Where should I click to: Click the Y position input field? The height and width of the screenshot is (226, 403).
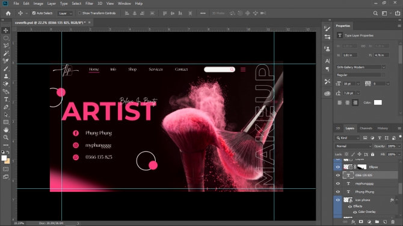pyautogui.click(x=382, y=55)
